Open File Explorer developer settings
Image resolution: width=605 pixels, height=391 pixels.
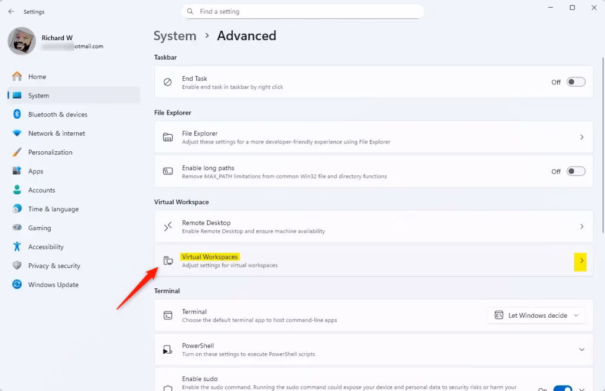pyautogui.click(x=373, y=137)
